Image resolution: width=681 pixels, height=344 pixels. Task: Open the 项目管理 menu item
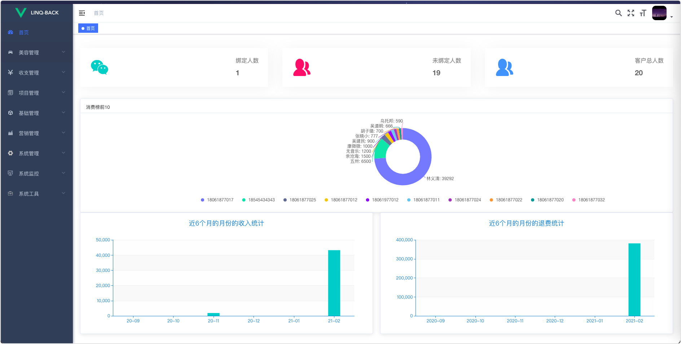[37, 93]
